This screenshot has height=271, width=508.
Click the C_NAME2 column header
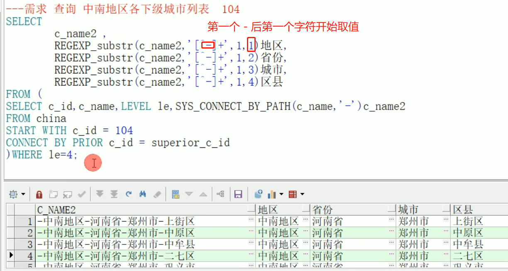click(x=146, y=210)
